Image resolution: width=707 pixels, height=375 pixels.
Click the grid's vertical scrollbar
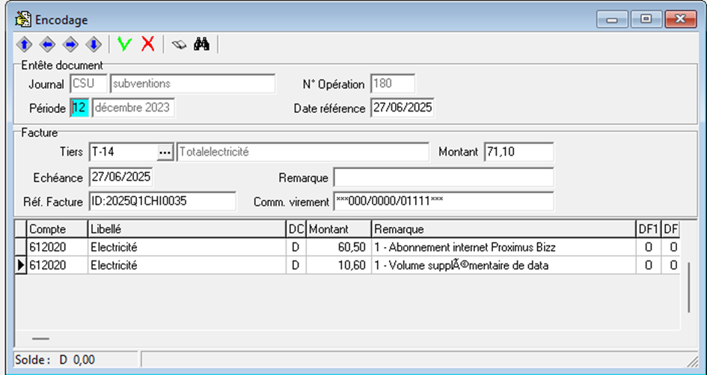(688, 284)
